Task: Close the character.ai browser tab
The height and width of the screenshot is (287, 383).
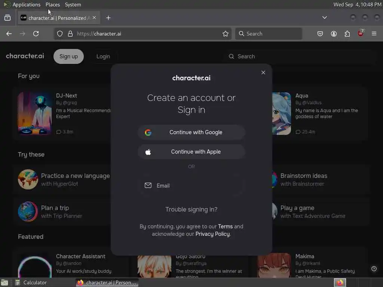Action: (94, 18)
